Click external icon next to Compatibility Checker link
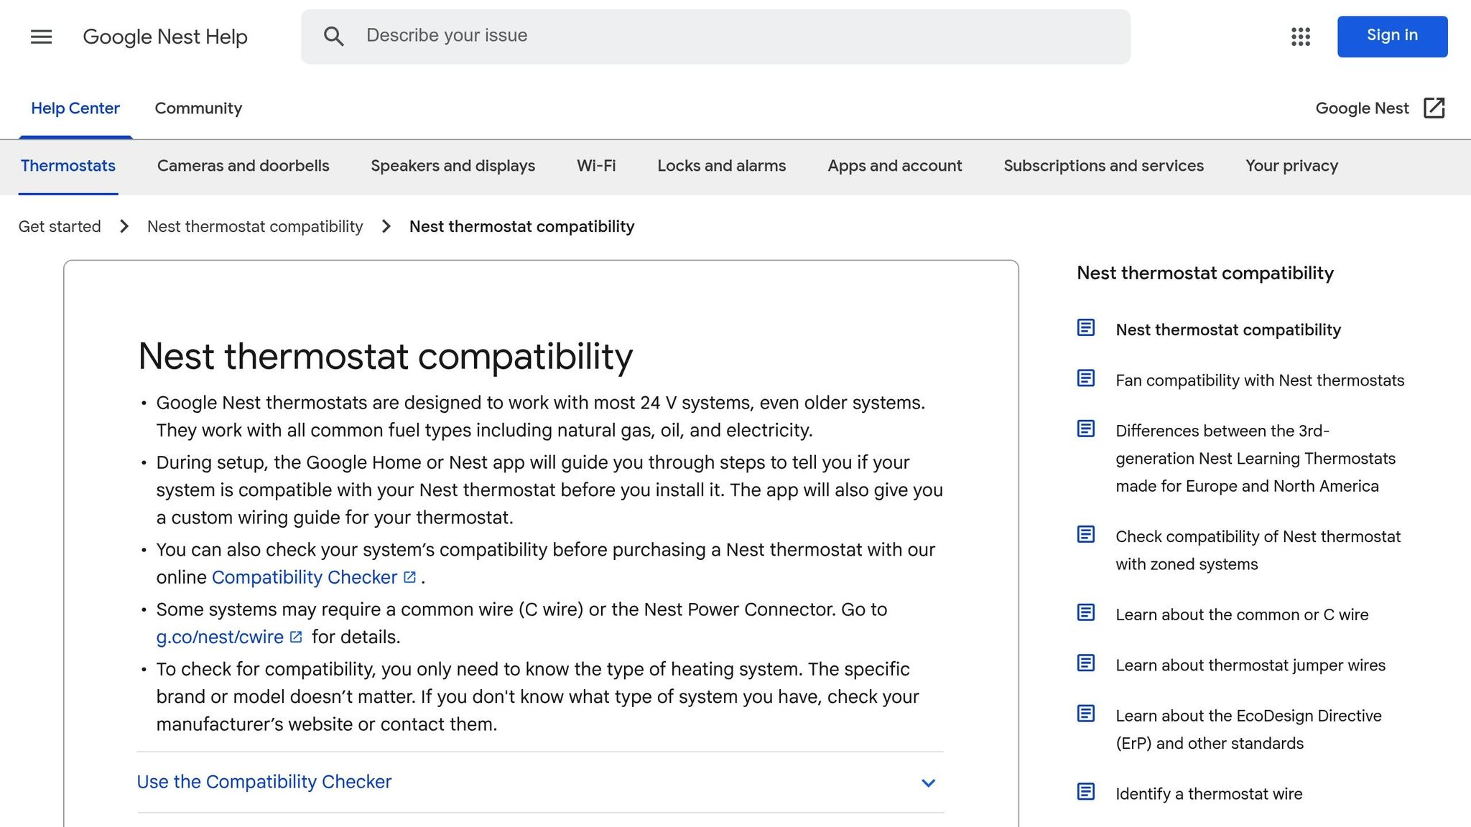Viewport: 1471px width, 827px height. 410,577
